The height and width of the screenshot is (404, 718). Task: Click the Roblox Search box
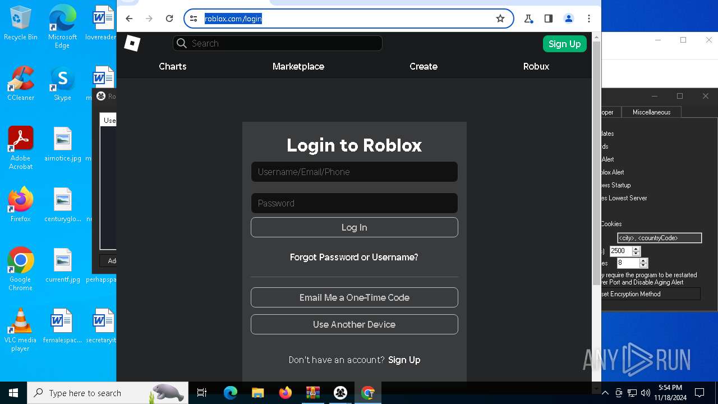coord(278,43)
